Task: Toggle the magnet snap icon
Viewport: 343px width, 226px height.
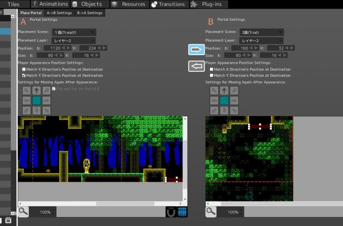Action: point(171,212)
